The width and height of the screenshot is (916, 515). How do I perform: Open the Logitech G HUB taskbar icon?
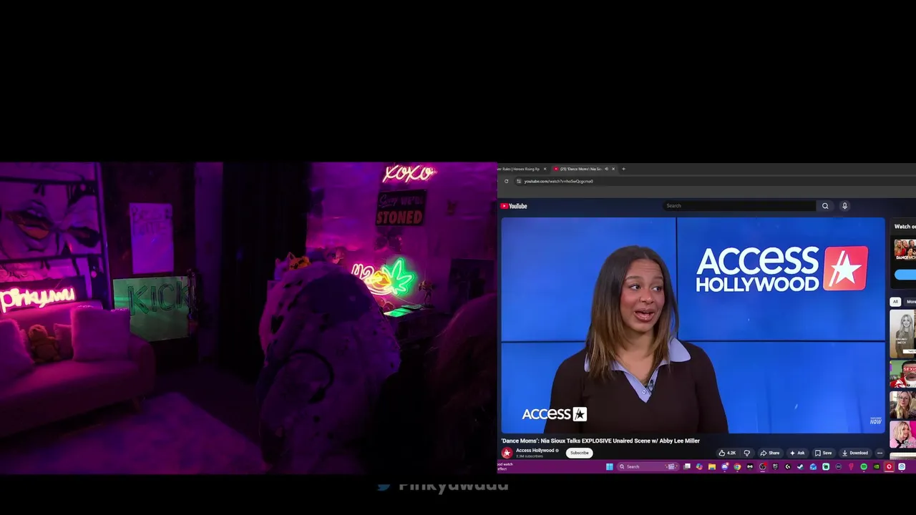coord(787,466)
